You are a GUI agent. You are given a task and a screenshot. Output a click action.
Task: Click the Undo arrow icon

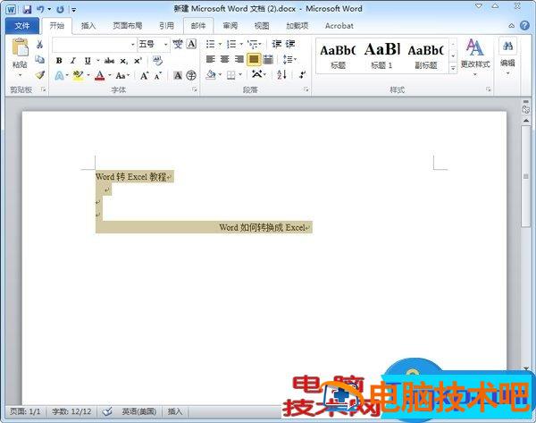pyautogui.click(x=41, y=9)
